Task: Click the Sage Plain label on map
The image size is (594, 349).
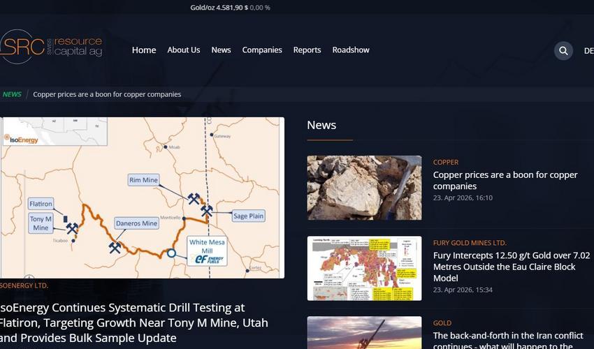Action: tap(248, 216)
